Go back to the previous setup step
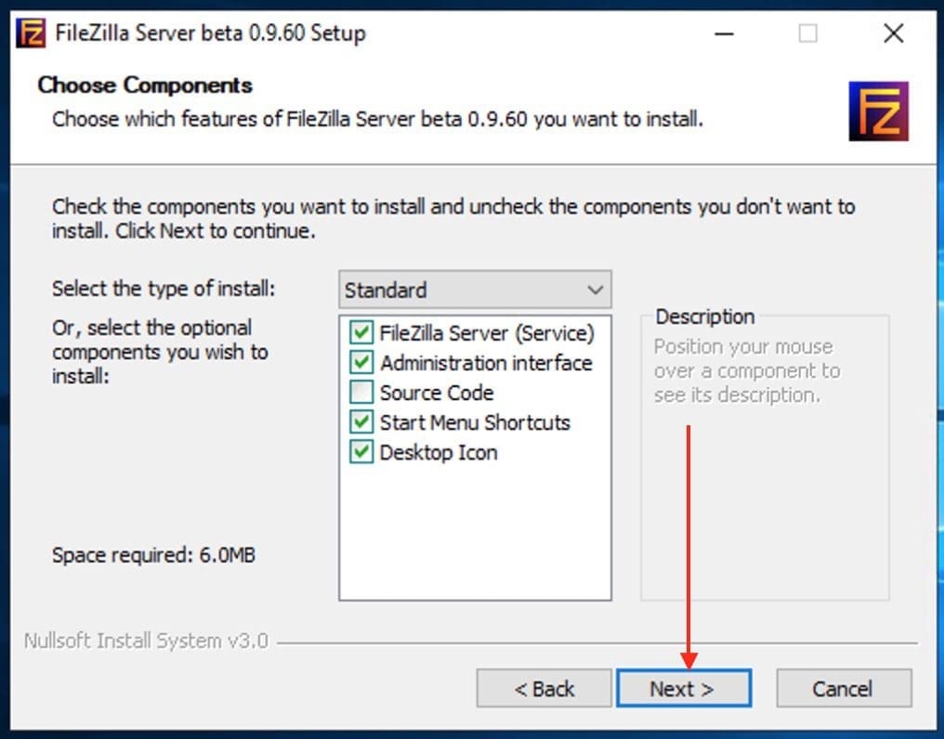The image size is (944, 739). (544, 688)
